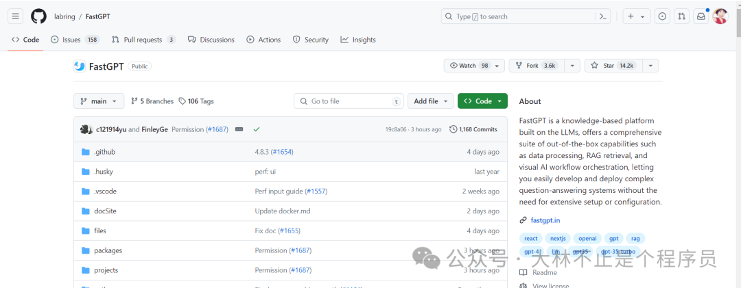The height and width of the screenshot is (288, 741).
Task: Select the rag topic tag
Action: [x=635, y=239]
